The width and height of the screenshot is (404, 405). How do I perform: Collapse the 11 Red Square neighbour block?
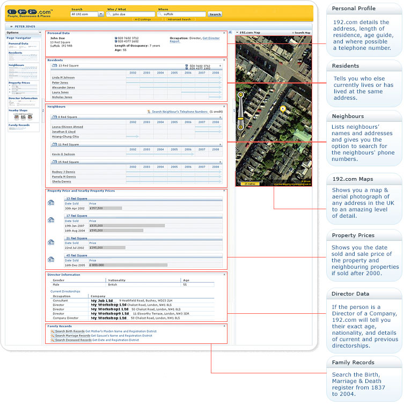coord(220,145)
